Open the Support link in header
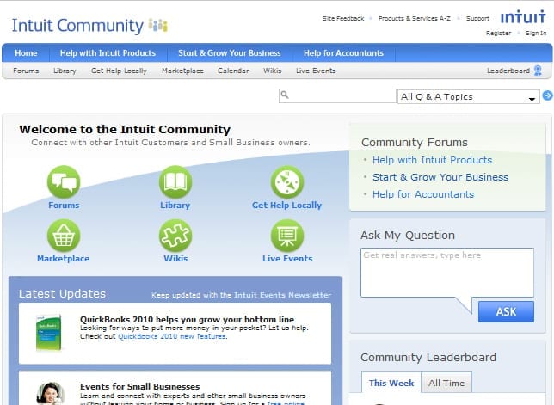The image size is (554, 405). 477,18
